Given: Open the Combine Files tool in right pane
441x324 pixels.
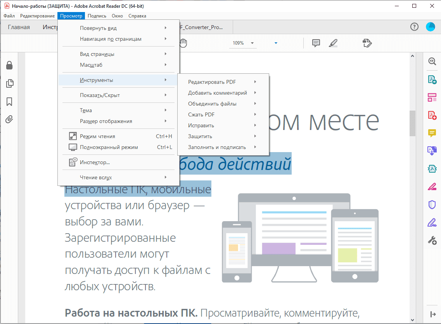Looking at the screenshot, I should (432, 151).
